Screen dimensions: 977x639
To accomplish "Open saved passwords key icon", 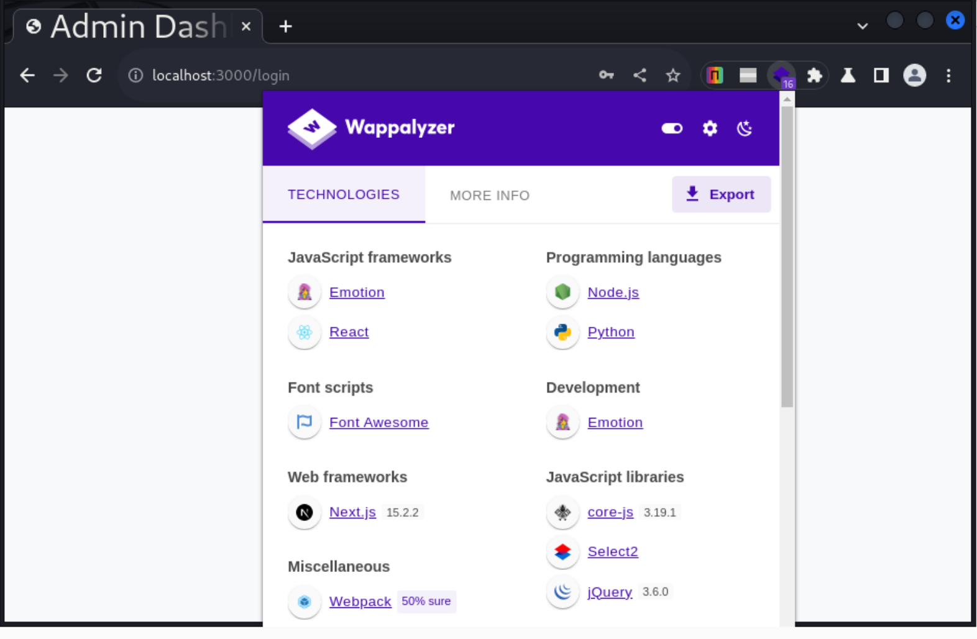I will point(606,76).
